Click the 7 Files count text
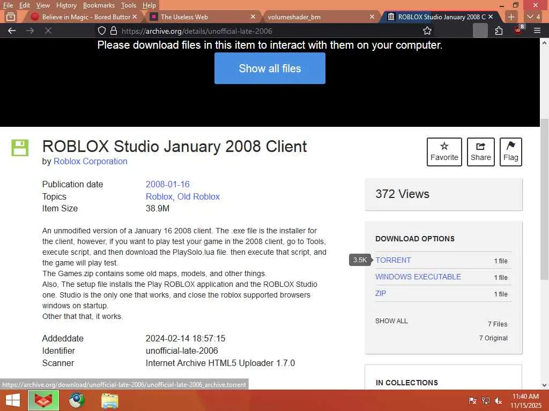549x411 pixels. coord(498,324)
